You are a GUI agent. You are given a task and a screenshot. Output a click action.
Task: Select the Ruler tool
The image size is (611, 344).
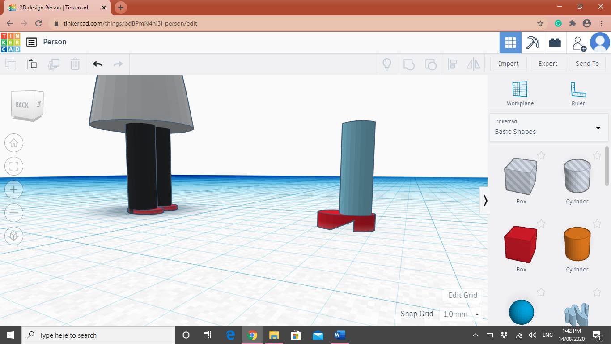tap(578, 94)
